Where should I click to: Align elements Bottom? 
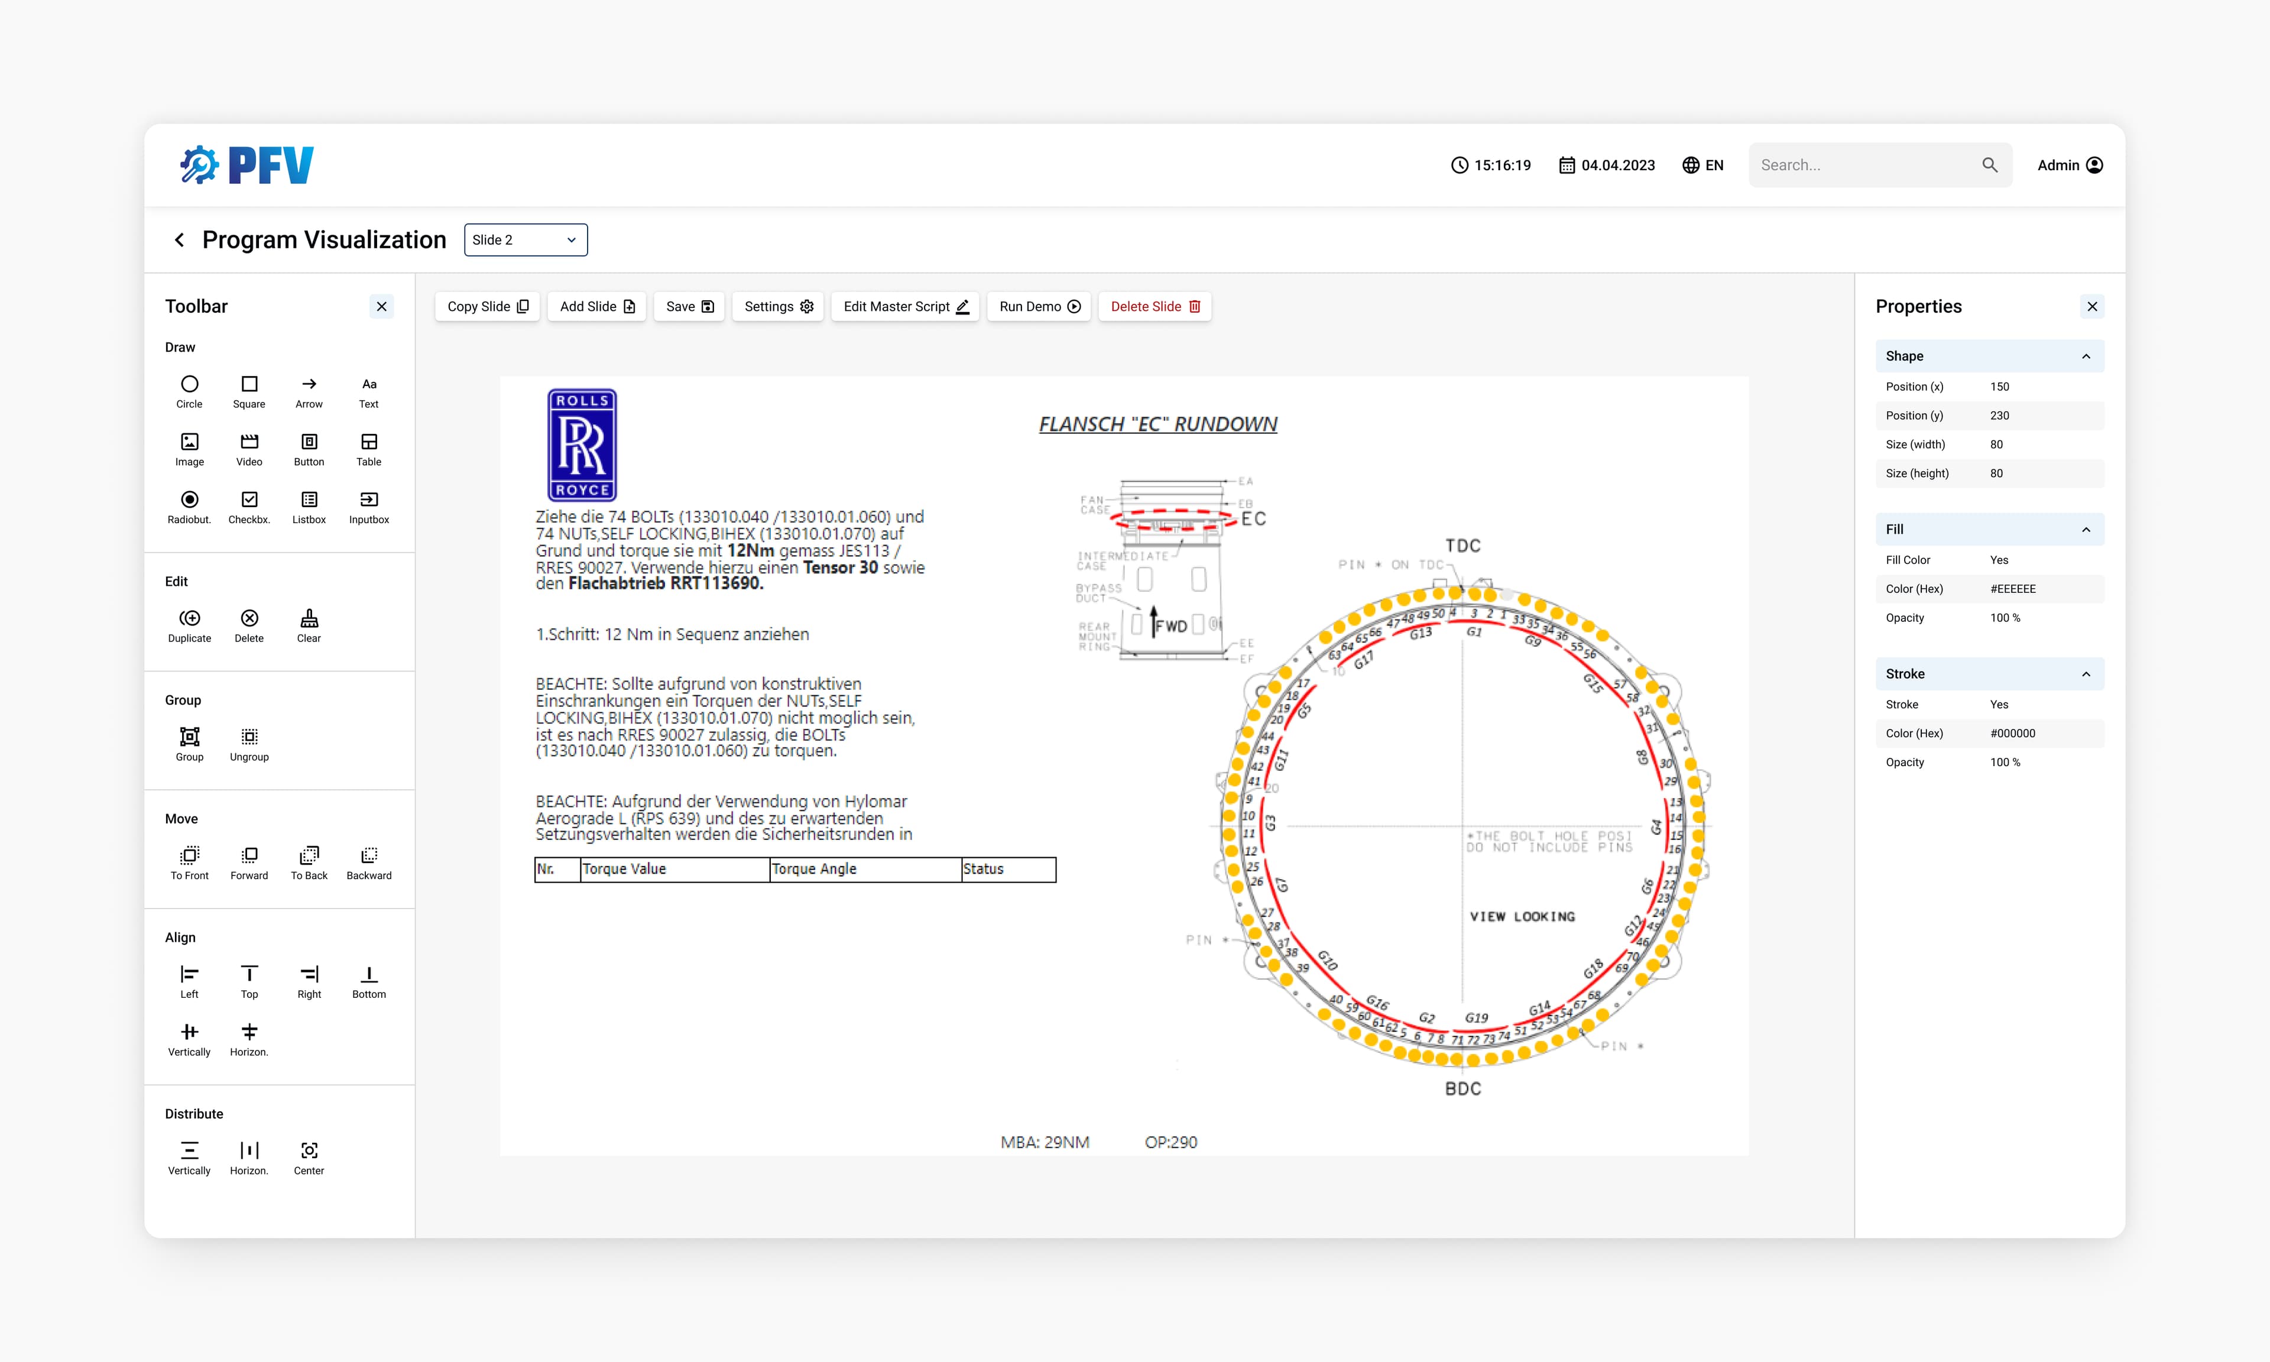tap(369, 982)
